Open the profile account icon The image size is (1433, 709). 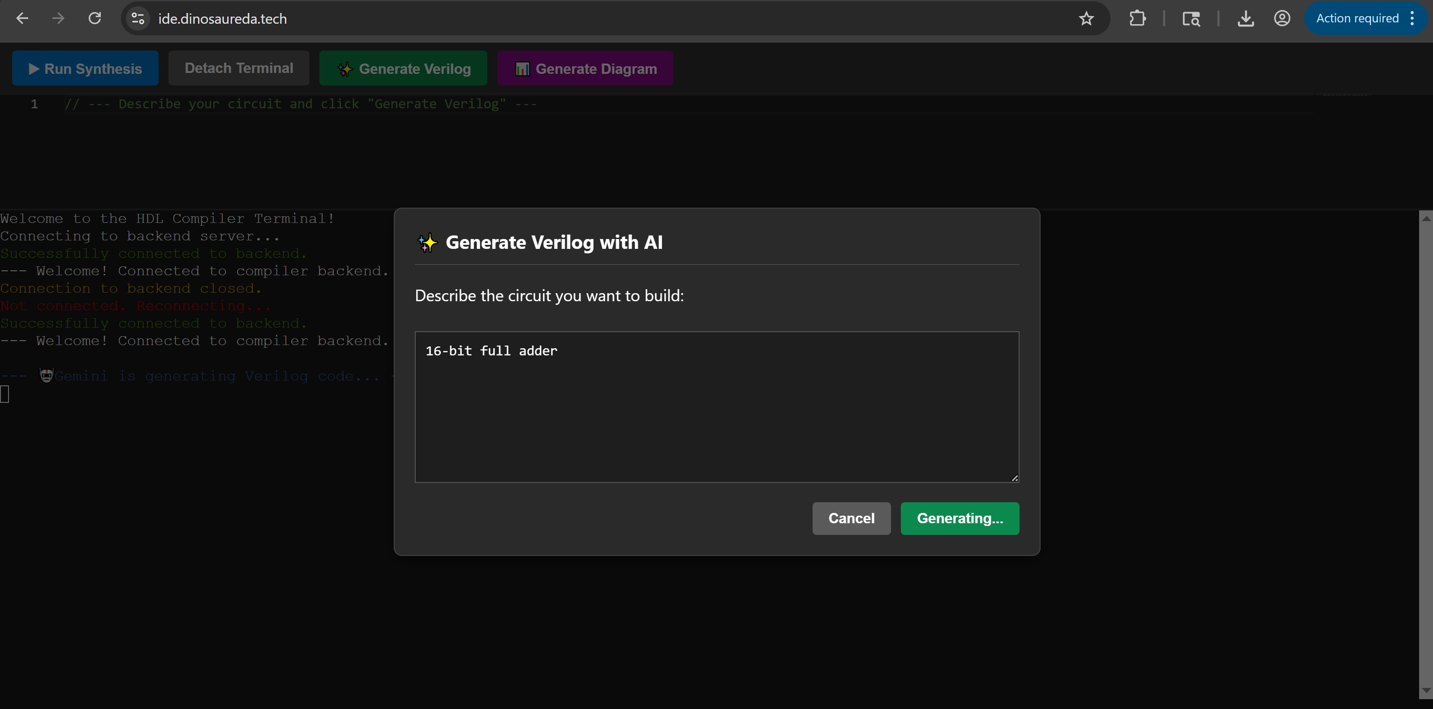coord(1282,18)
